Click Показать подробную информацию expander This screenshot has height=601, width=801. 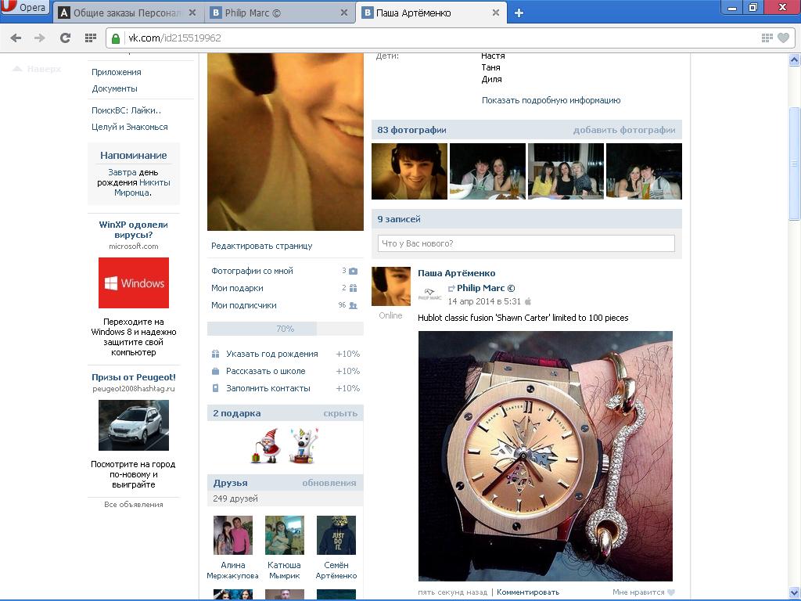[x=551, y=100]
